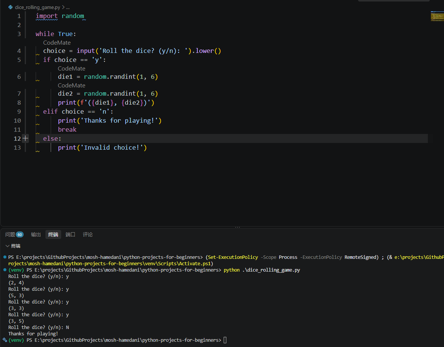Click the 'Thanks for playing!' string on line 10
This screenshot has width=444, height=347.
(119, 120)
